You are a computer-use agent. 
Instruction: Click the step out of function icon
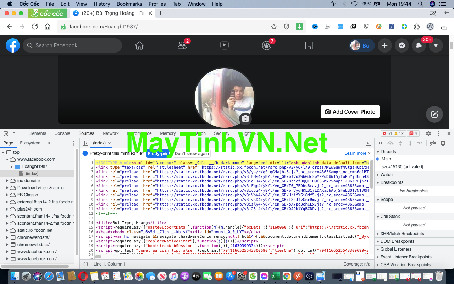click(410, 143)
